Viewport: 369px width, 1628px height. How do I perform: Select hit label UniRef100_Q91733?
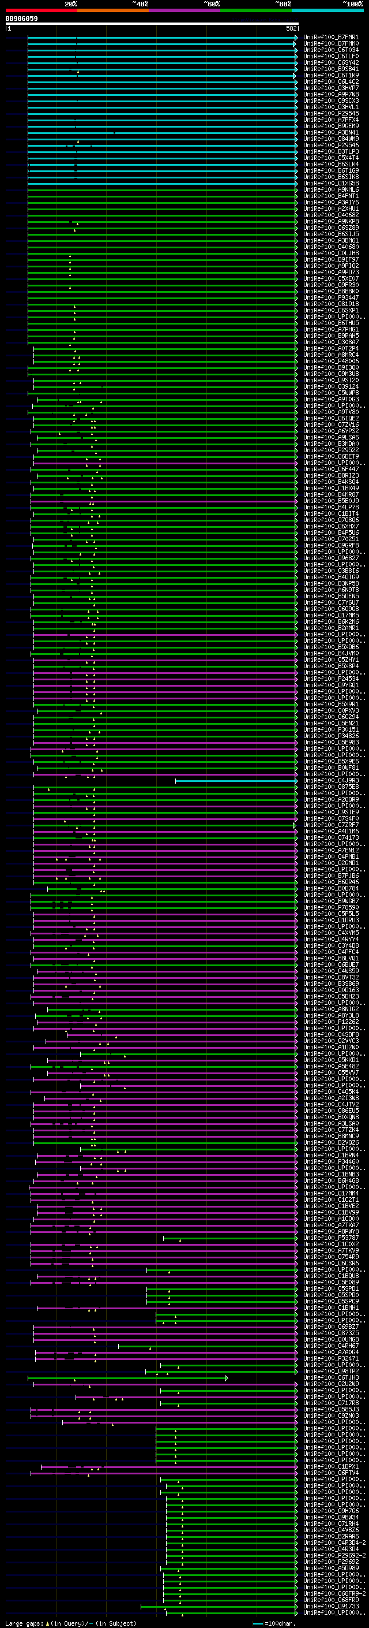click(x=330, y=1606)
